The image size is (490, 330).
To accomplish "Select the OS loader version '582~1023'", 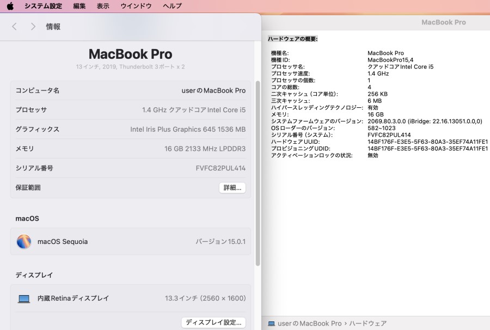I will pyautogui.click(x=382, y=128).
